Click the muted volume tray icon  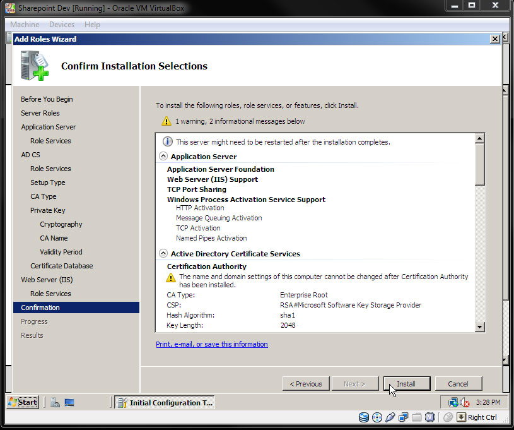(x=465, y=402)
